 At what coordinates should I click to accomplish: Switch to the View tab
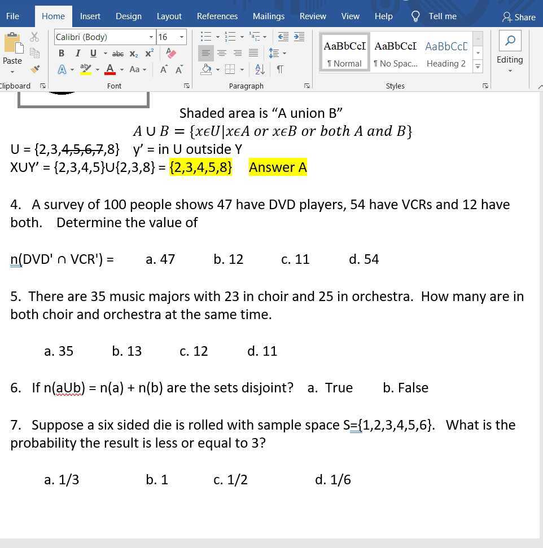pyautogui.click(x=350, y=16)
